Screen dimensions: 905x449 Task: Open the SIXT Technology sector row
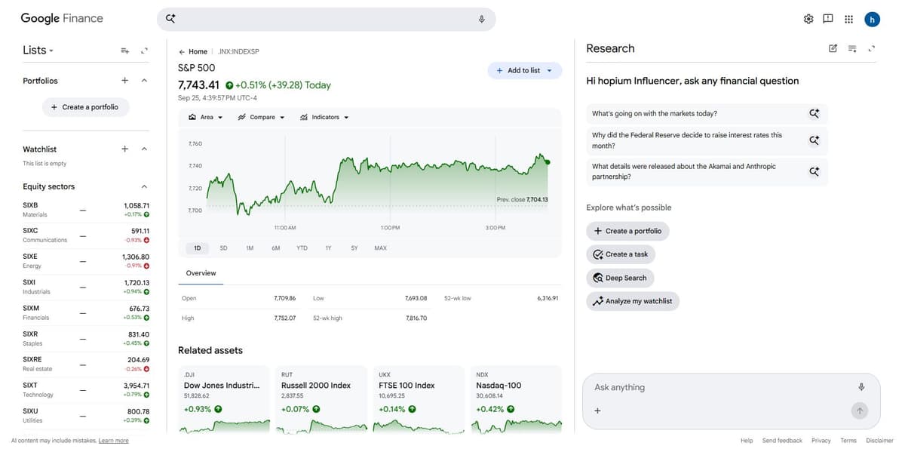tap(86, 389)
